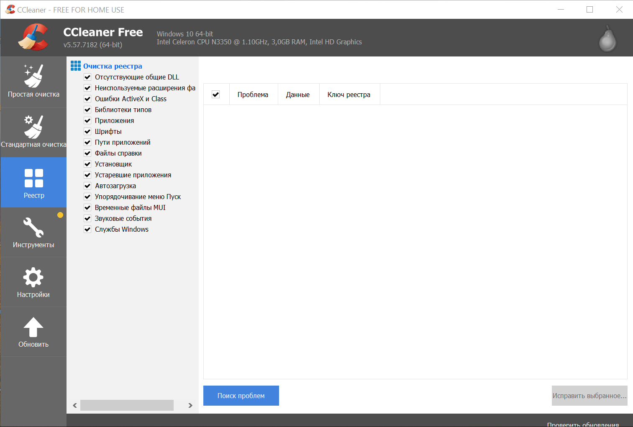
Task: Uncheck Пути приложений
Action: [x=87, y=142]
